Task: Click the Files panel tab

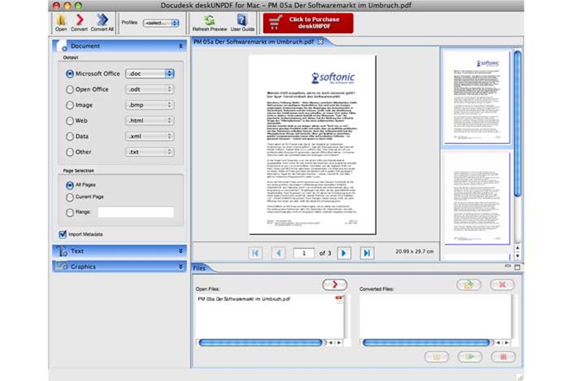Action: [x=199, y=268]
